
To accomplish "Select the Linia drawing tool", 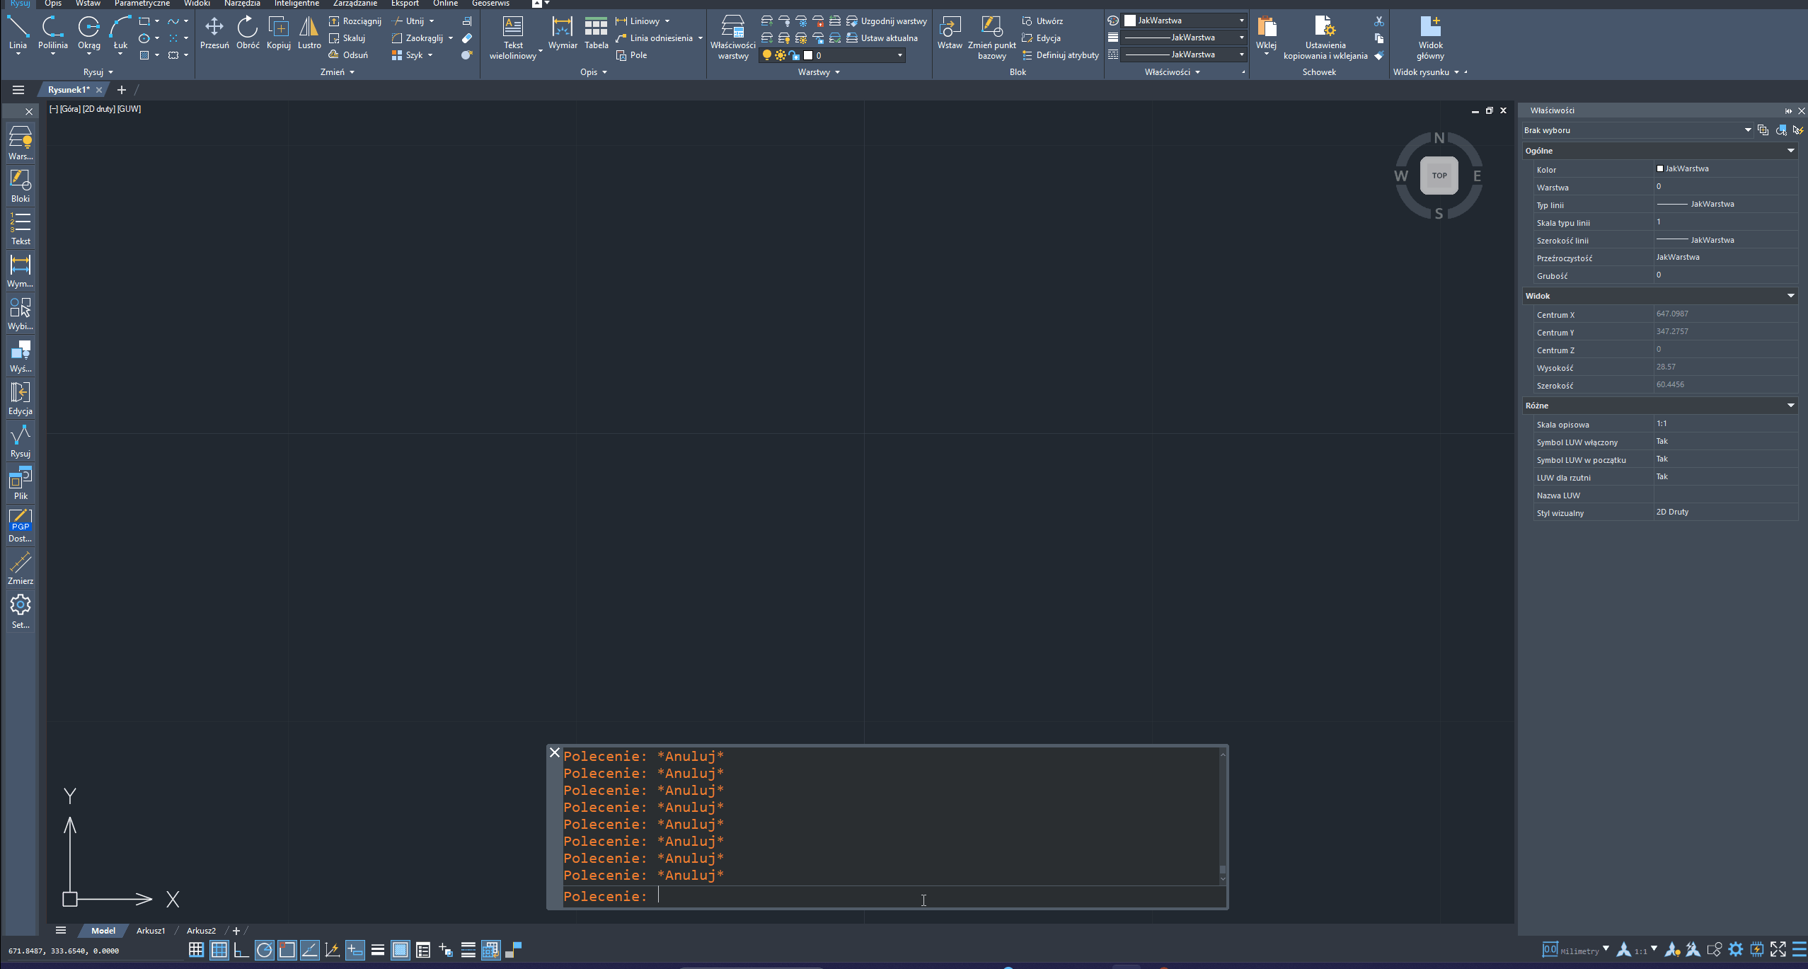I will (x=18, y=33).
